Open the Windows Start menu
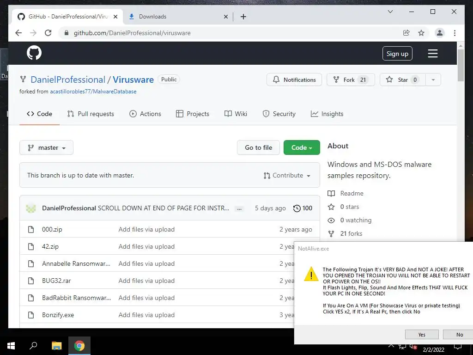 tap(11, 346)
